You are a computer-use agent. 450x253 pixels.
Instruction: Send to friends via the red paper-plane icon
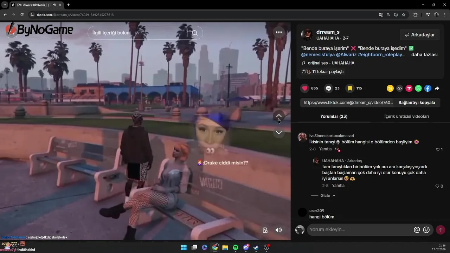(409, 89)
